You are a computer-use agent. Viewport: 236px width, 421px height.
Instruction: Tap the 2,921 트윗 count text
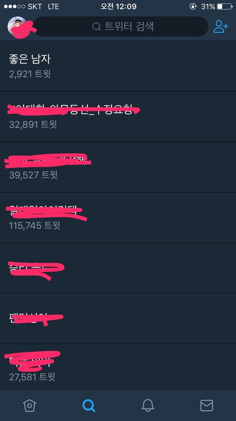point(30,74)
